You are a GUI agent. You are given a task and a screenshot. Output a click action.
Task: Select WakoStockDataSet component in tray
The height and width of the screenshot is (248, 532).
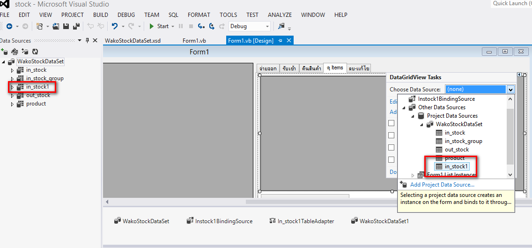(141, 221)
